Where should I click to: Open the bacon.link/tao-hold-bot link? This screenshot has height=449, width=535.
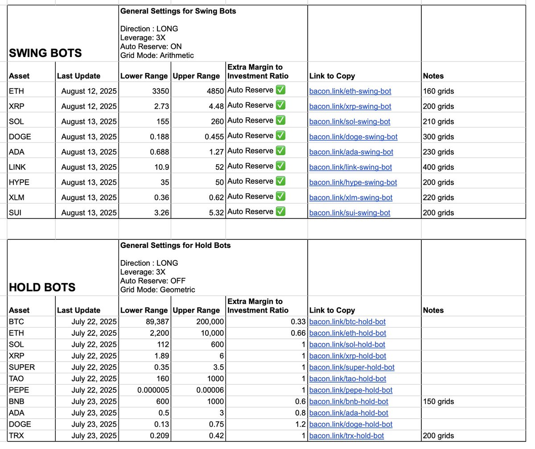coord(348,379)
